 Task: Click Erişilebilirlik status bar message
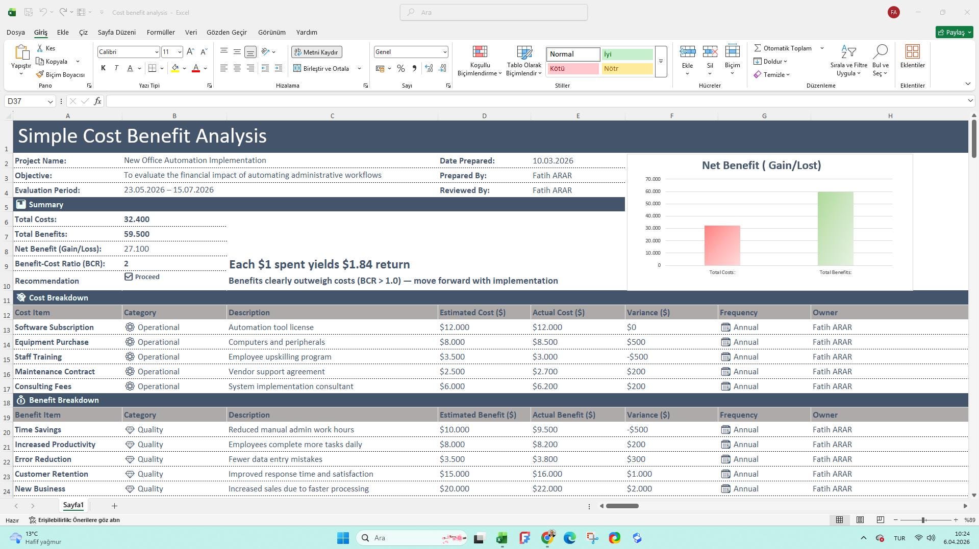pyautogui.click(x=74, y=520)
